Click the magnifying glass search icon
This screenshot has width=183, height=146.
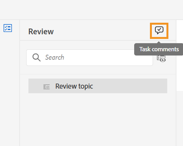[37, 57]
